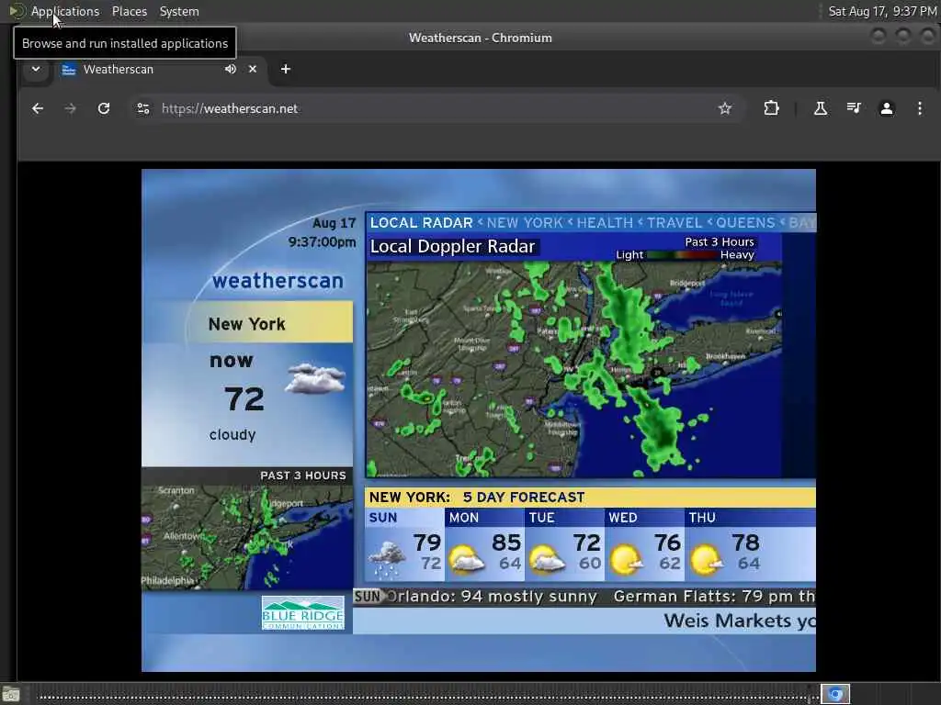
Task: Click the Light to Heavy radar legend
Action: [x=685, y=255]
